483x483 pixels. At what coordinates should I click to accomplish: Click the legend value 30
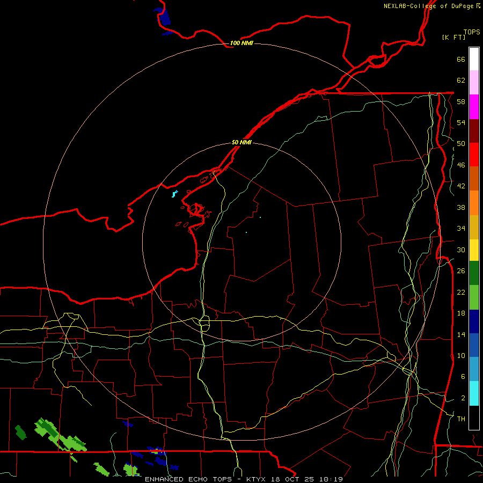pyautogui.click(x=461, y=250)
